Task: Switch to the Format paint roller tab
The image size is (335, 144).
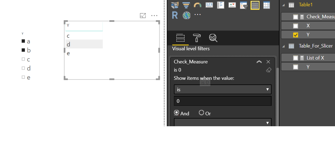Action: [x=197, y=38]
